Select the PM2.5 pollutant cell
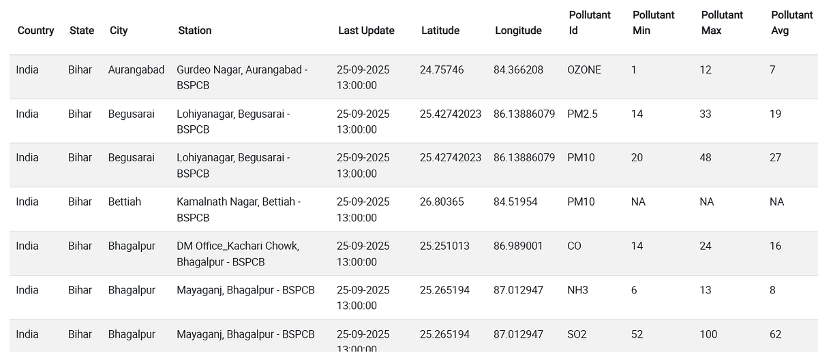818x354 pixels. [582, 114]
